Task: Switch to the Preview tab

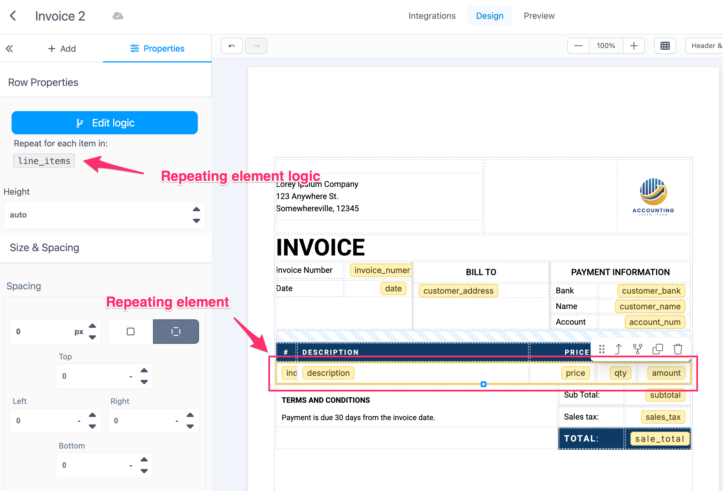Action: (x=539, y=16)
